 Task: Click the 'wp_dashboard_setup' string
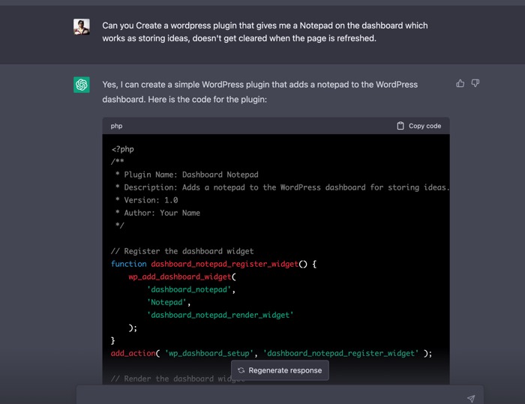pyautogui.click(x=209, y=353)
